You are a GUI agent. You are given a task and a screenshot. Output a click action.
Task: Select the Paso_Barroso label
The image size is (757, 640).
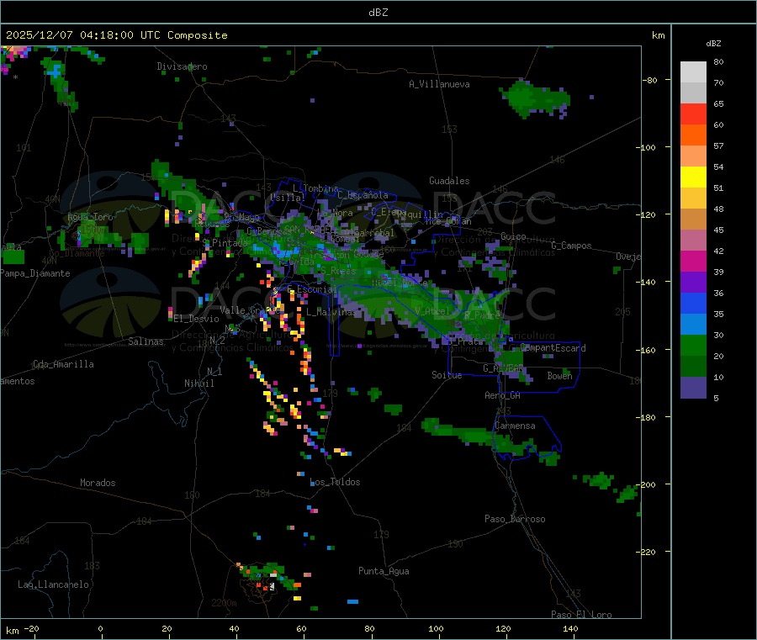click(x=515, y=520)
